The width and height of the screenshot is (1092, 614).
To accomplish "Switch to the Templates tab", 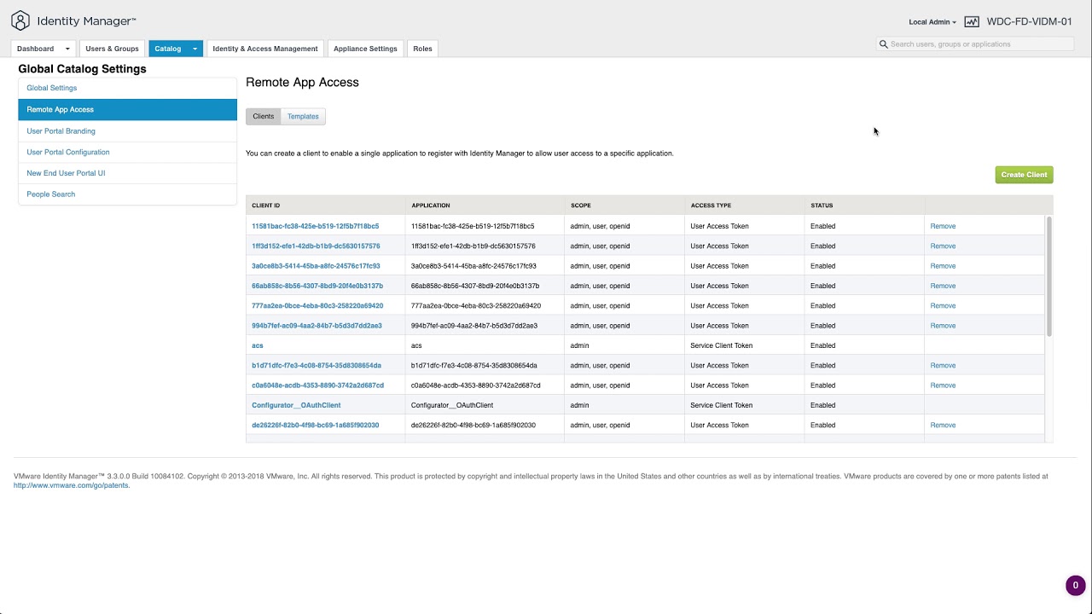I will [303, 117].
